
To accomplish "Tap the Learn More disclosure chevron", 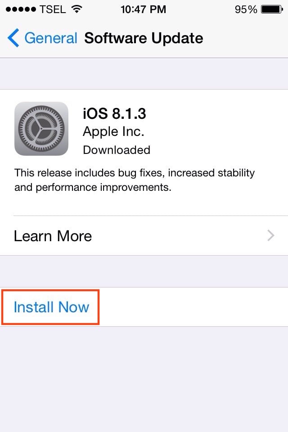I will (x=271, y=235).
